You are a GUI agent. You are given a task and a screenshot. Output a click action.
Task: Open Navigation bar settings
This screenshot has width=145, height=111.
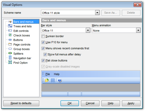tap(22, 58)
